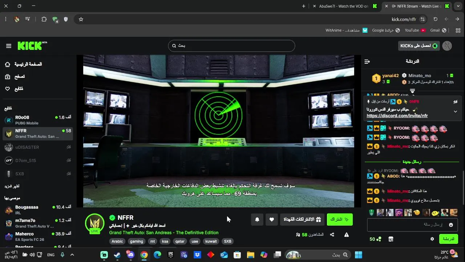Screen dimensions: 465x262
Task: Select D7om_515 offline channel
Action: [x=38, y=160]
